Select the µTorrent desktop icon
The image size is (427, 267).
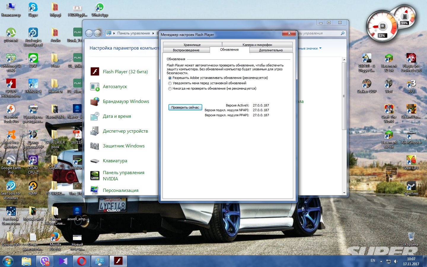click(x=11, y=35)
